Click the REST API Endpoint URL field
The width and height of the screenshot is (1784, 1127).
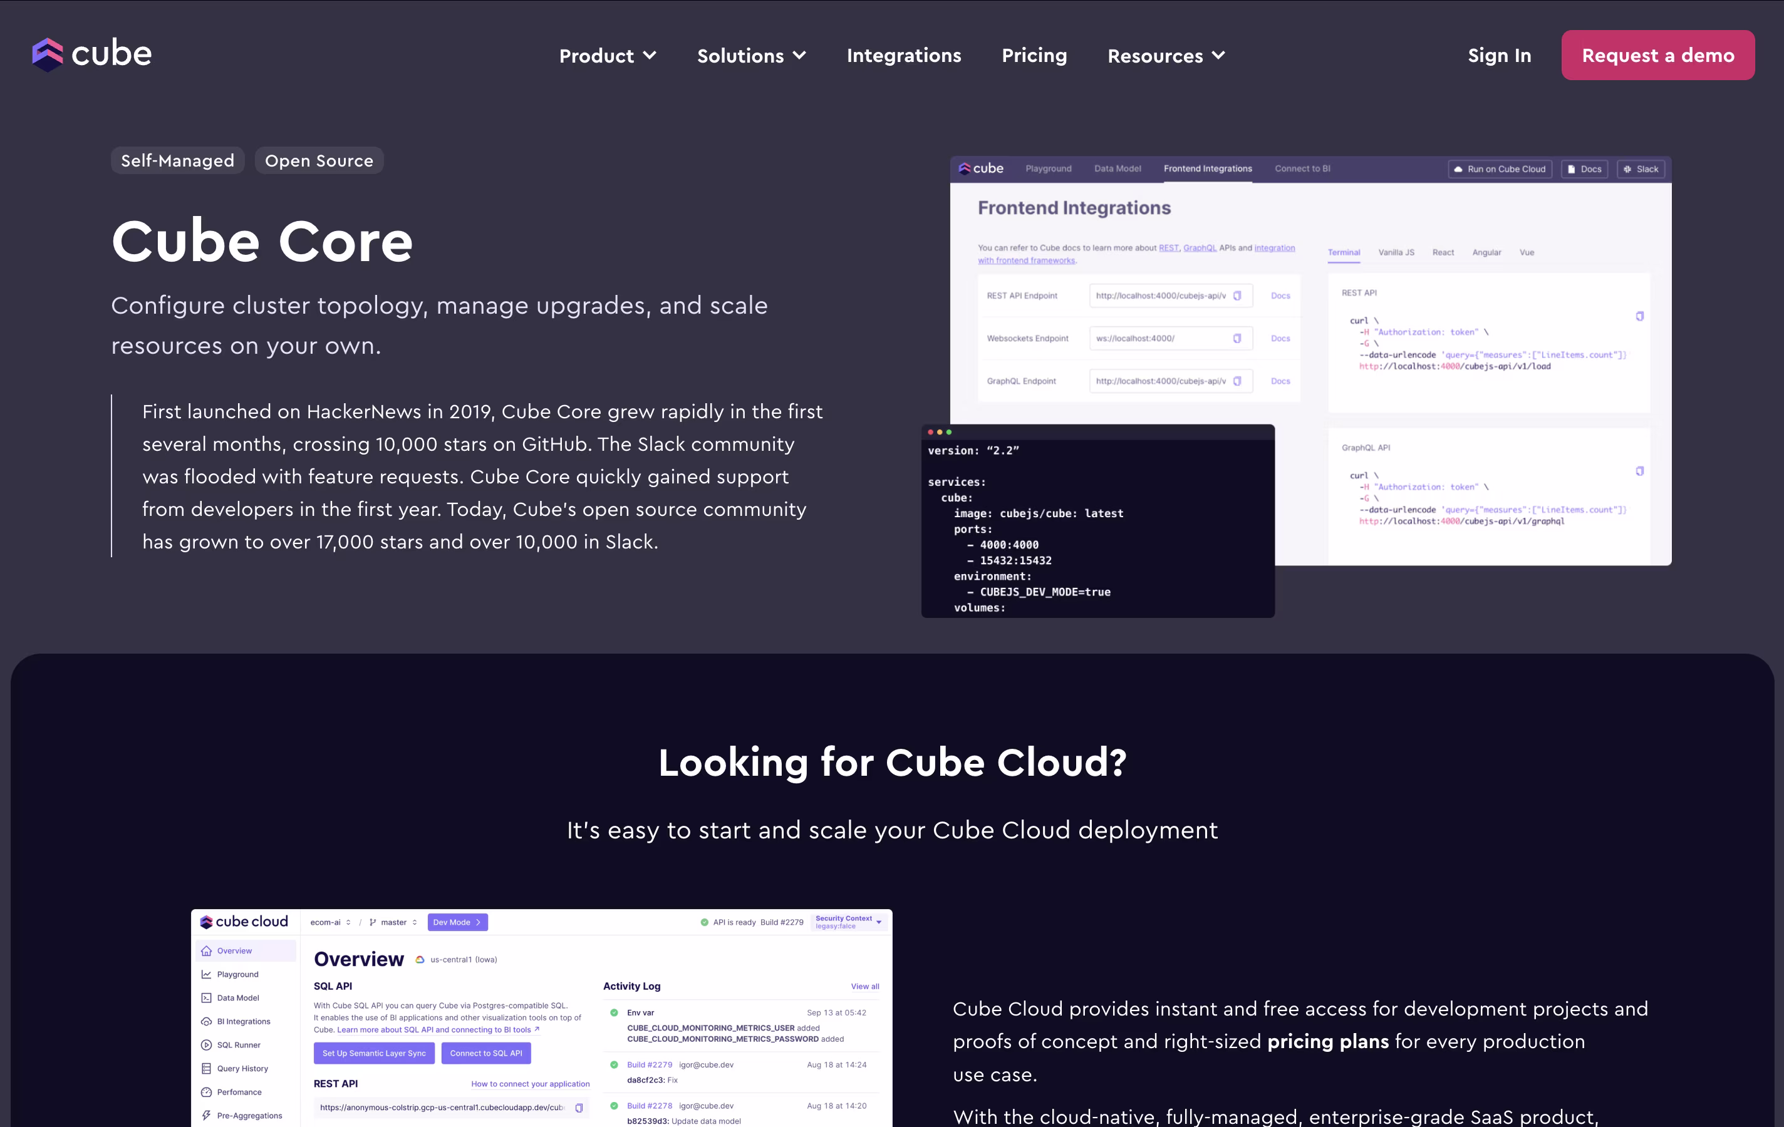coord(1171,296)
